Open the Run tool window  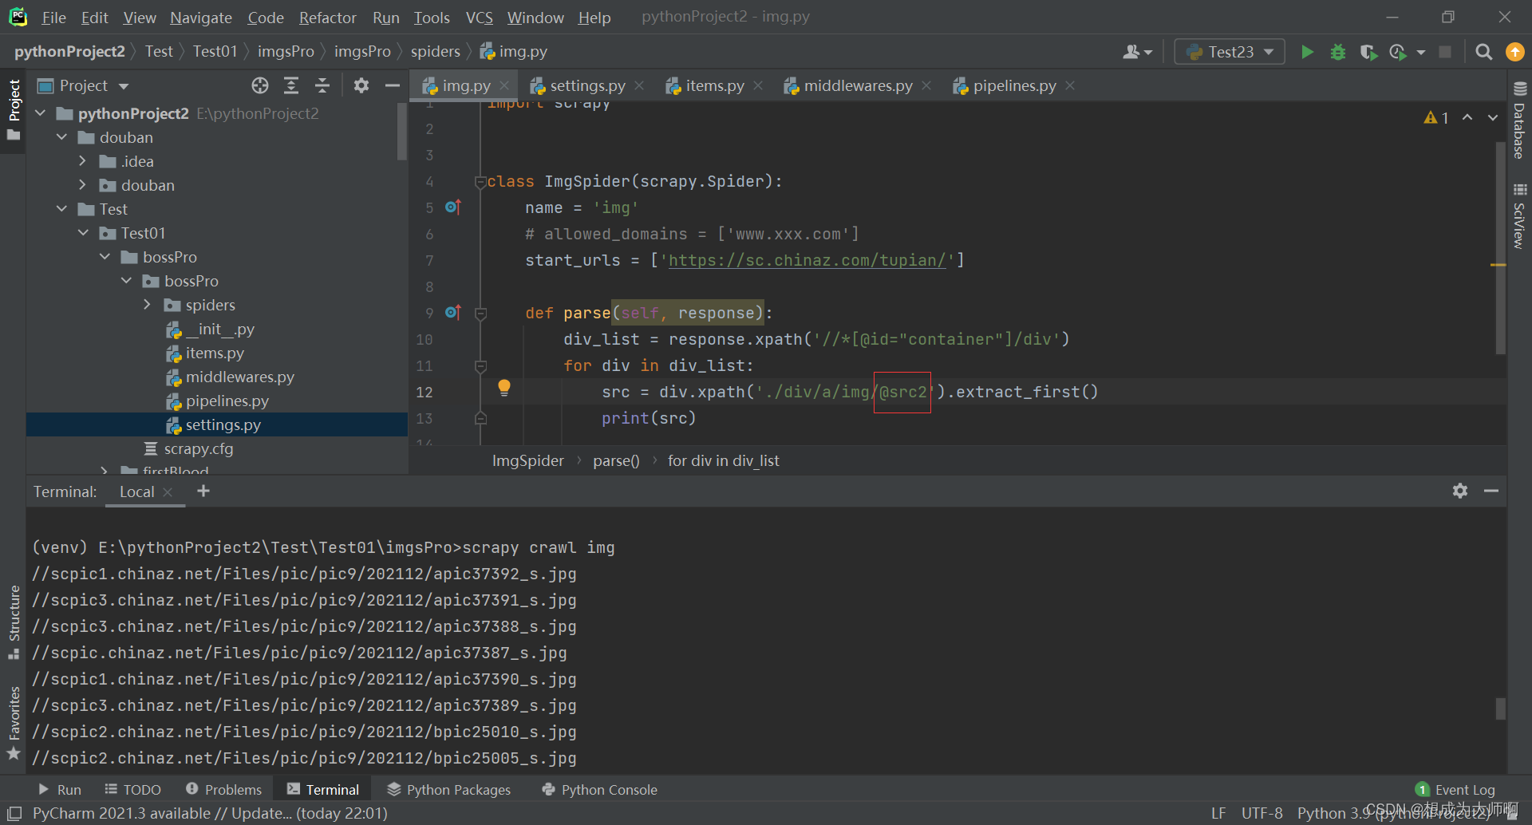coord(60,789)
